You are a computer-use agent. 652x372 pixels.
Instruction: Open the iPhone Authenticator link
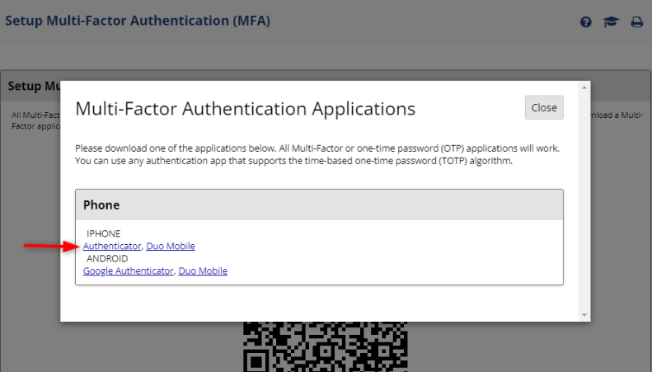[112, 246]
